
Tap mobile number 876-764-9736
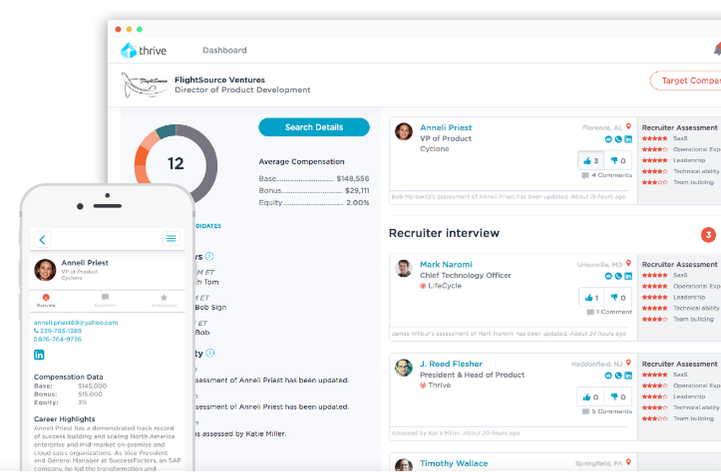click(58, 339)
